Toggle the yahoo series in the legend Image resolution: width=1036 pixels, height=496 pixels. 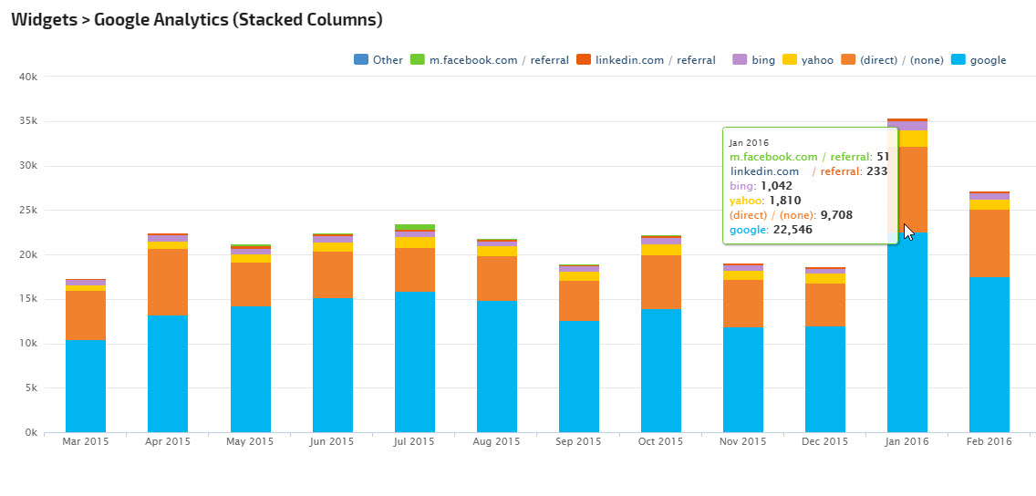coord(817,60)
